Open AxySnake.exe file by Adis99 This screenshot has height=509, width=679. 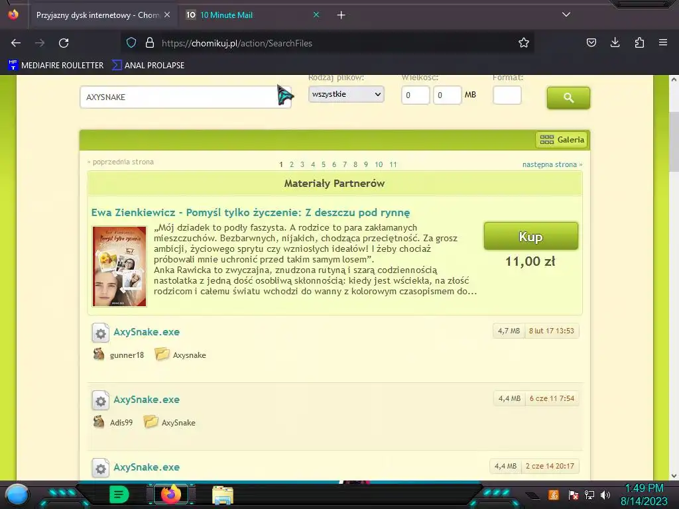pyautogui.click(x=147, y=400)
